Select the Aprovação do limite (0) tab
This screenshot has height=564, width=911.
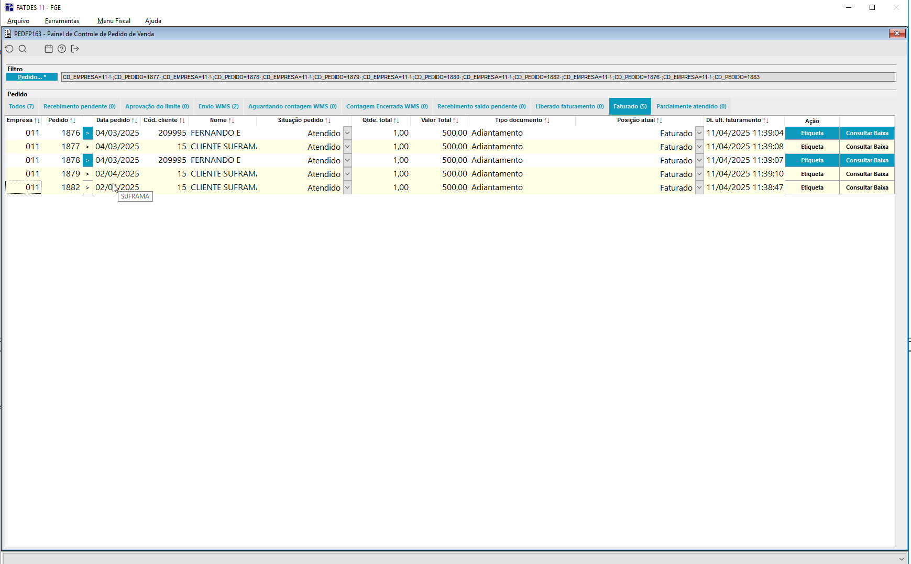pyautogui.click(x=157, y=106)
